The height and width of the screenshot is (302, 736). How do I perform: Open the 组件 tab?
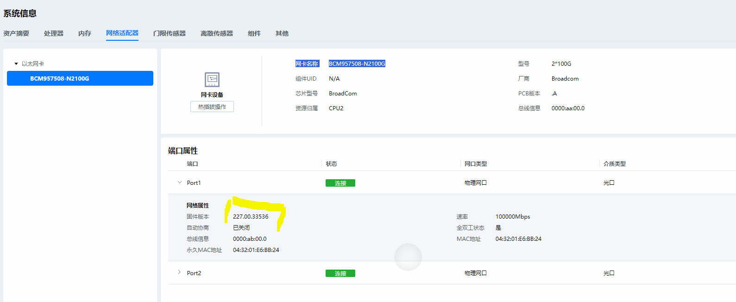(254, 33)
